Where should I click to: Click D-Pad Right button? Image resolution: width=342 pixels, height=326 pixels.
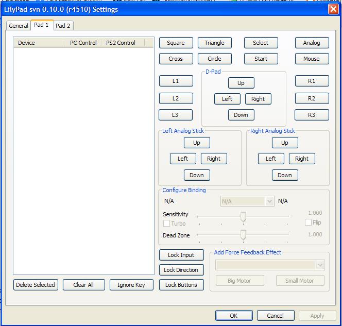point(258,99)
